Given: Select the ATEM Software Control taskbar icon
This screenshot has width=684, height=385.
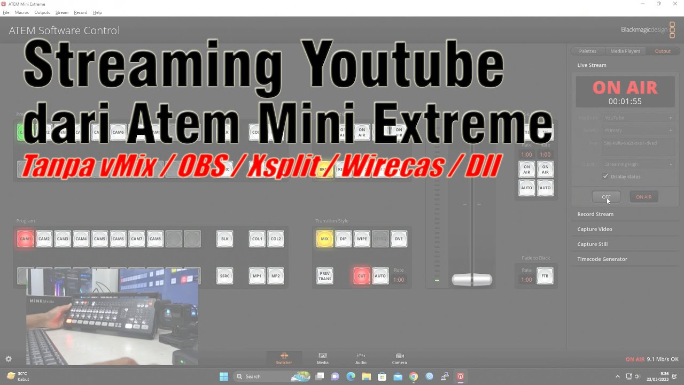Looking at the screenshot, I should tap(460, 376).
